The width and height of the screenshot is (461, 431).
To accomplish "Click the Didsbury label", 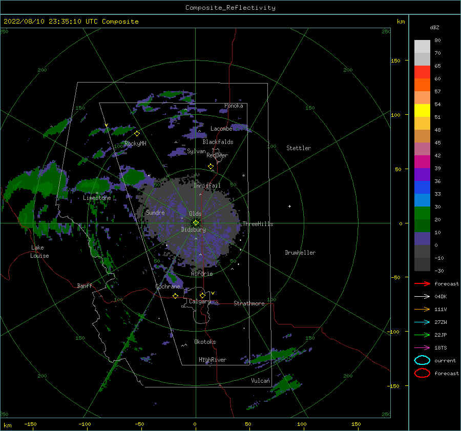I will point(194,230).
